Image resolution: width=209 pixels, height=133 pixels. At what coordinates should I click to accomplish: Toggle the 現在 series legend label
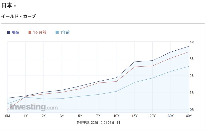tap(15, 32)
